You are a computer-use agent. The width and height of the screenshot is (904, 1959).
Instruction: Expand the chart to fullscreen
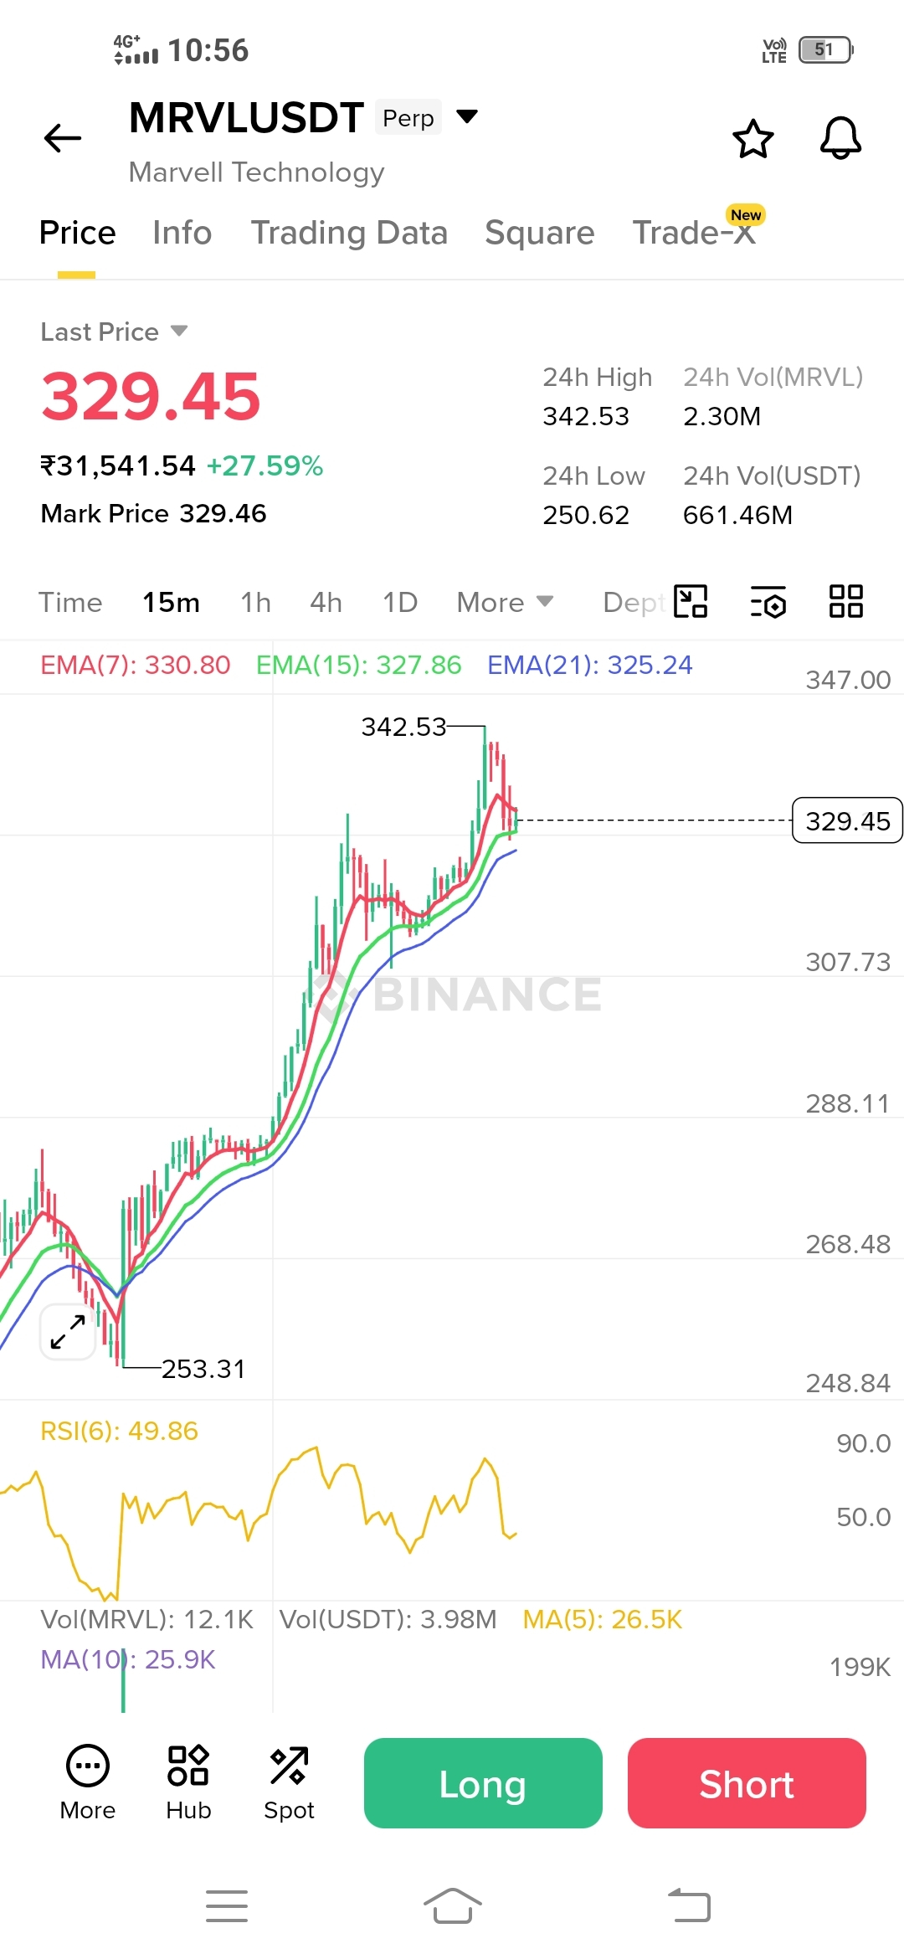(68, 1332)
